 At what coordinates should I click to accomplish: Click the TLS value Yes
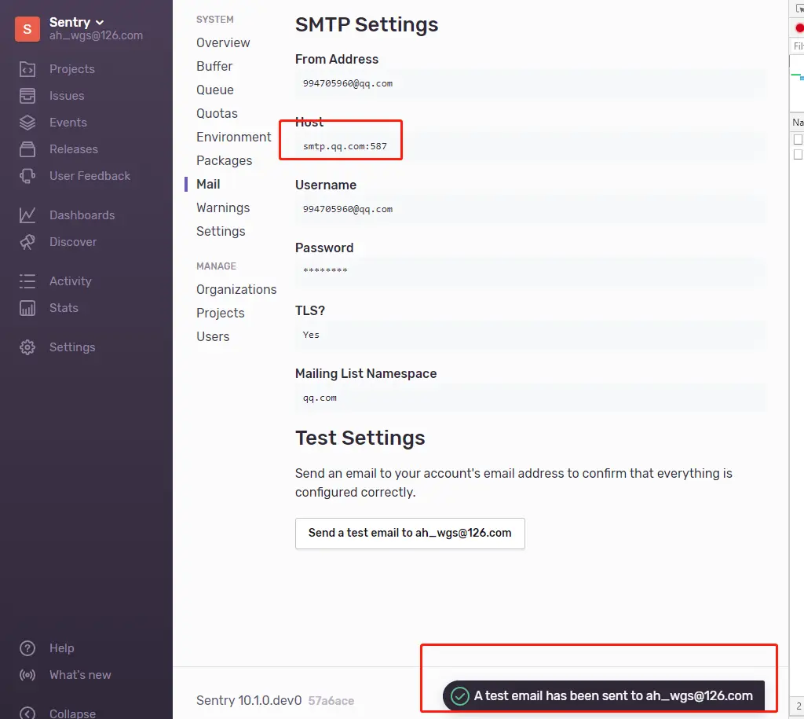[x=311, y=335]
